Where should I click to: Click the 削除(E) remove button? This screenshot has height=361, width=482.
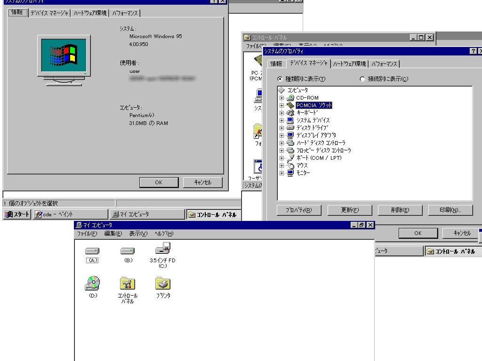pos(400,210)
